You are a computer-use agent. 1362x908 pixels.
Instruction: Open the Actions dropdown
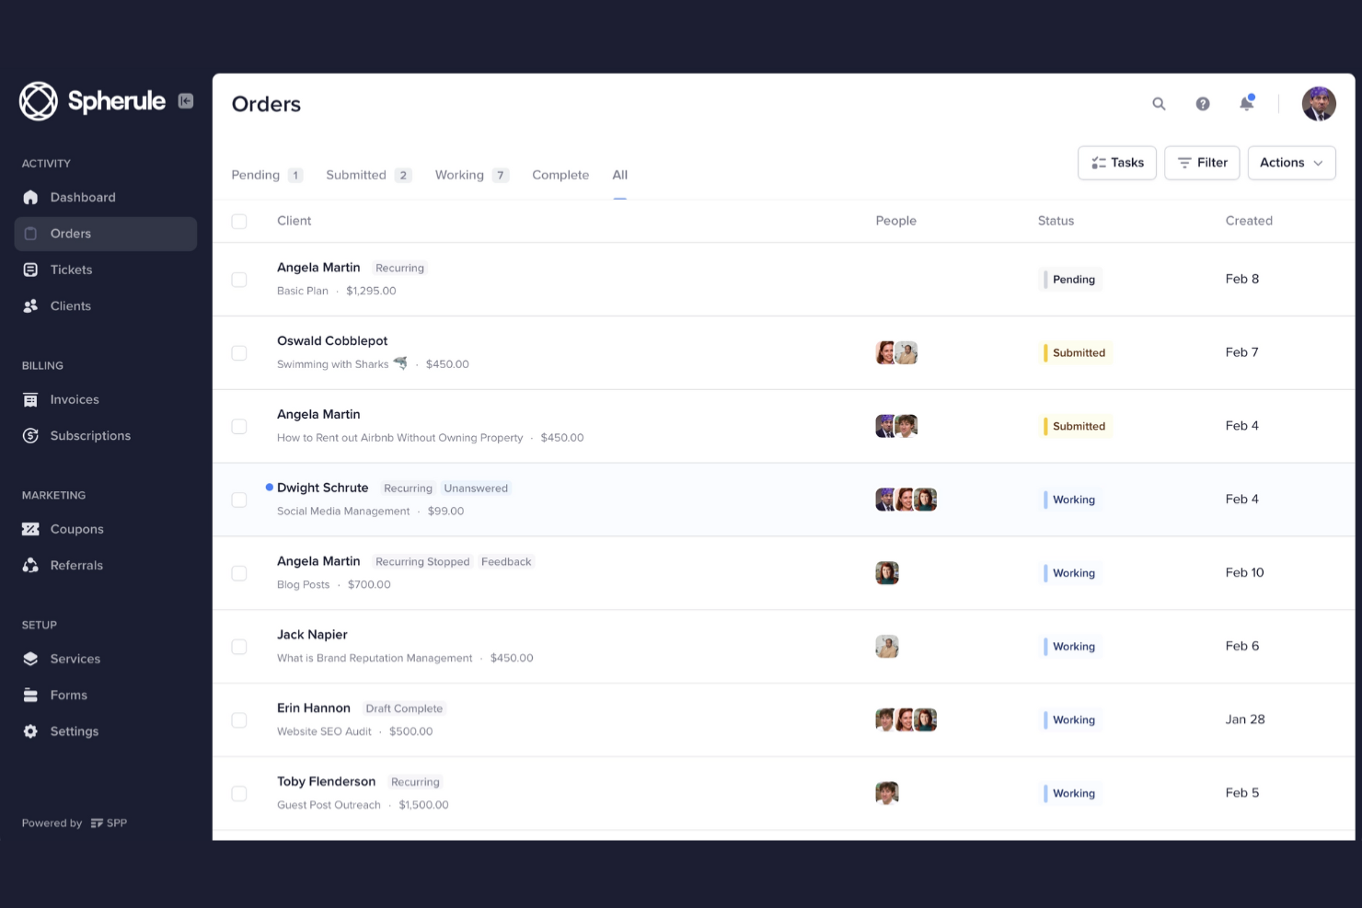coord(1291,162)
